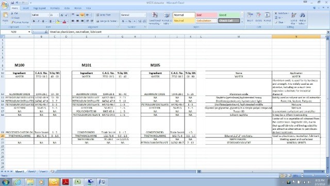Apply cell borders
This screenshot has width=330, height=186.
pyautogui.click(x=51, y=21)
